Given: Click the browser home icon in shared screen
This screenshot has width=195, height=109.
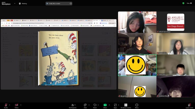Looking at the screenshot, I should (9, 23).
